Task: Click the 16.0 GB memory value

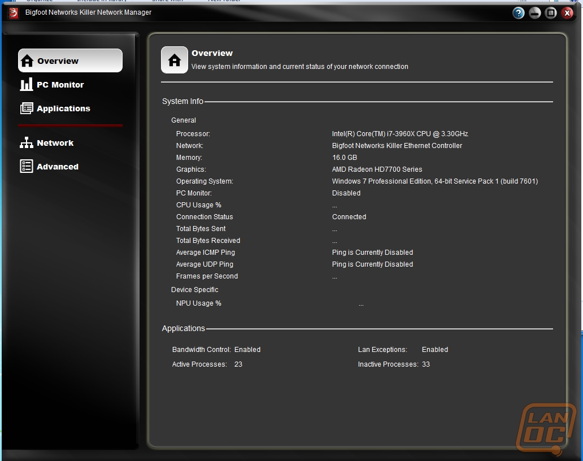Action: pos(345,158)
